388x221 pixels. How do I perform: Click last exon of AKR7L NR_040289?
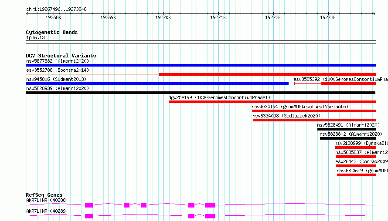pos(210,216)
